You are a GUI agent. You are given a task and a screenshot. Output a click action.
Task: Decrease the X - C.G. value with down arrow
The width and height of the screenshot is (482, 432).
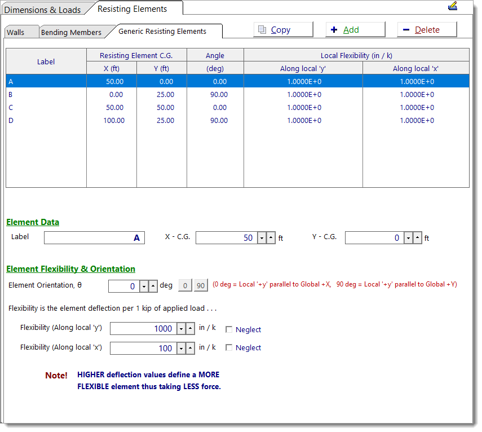[262, 238]
